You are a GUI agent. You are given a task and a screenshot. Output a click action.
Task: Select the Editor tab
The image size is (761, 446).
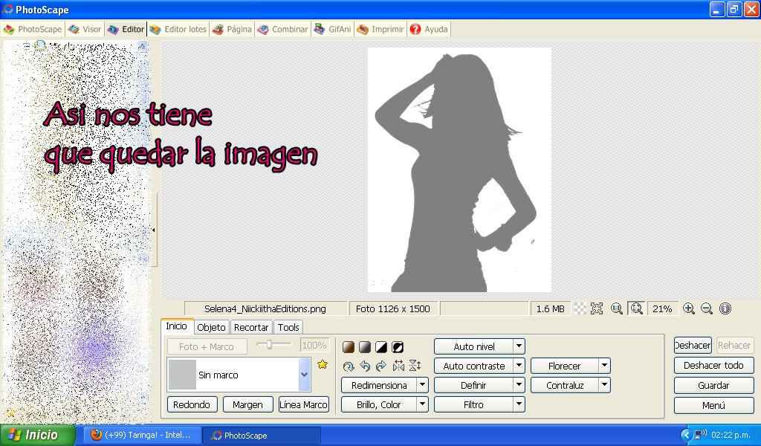pos(126,29)
